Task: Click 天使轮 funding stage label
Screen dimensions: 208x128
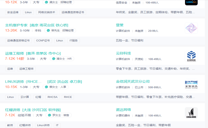Action: click(x=139, y=59)
